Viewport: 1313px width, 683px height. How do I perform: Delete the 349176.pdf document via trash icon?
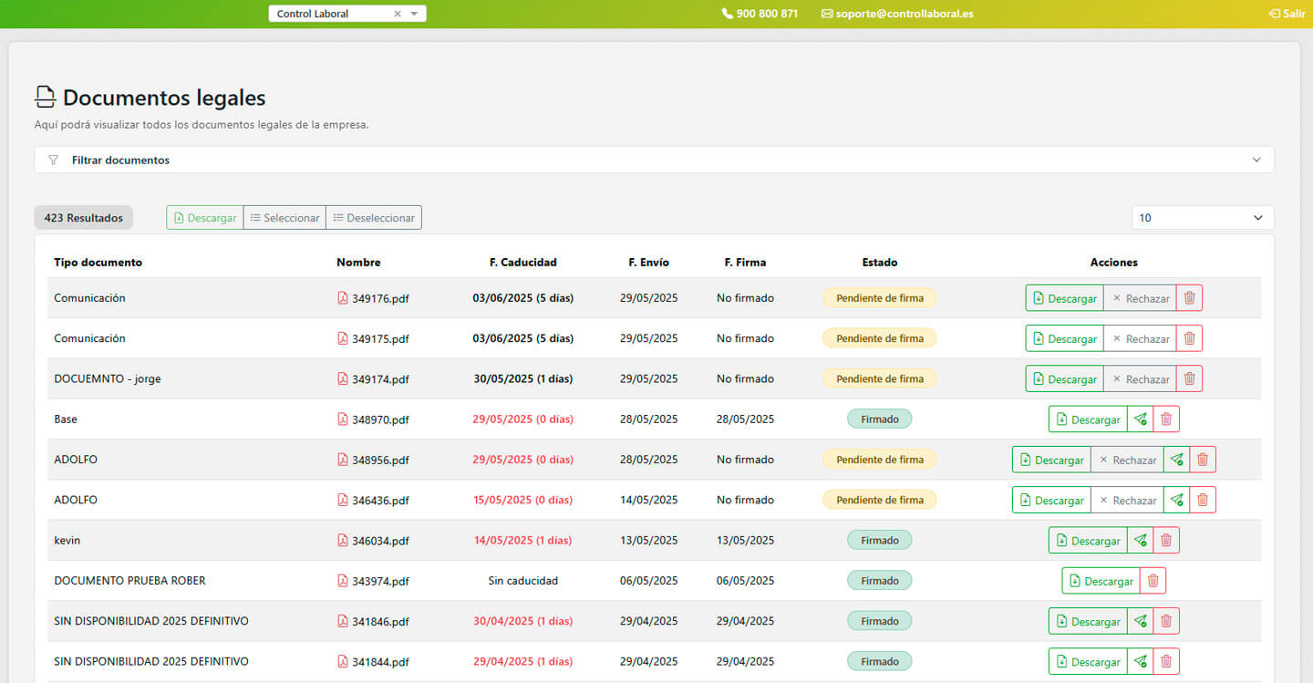1189,298
